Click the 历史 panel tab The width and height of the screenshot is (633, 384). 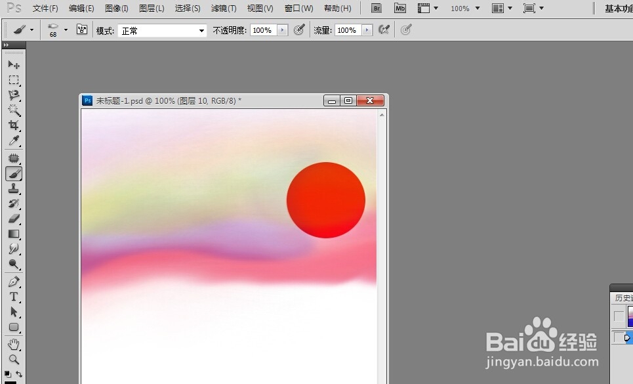[x=623, y=297]
